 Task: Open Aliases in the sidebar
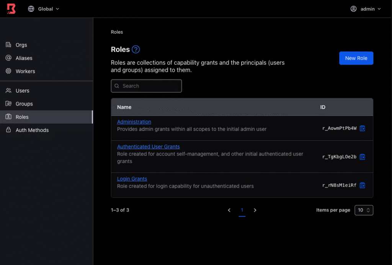(x=24, y=58)
